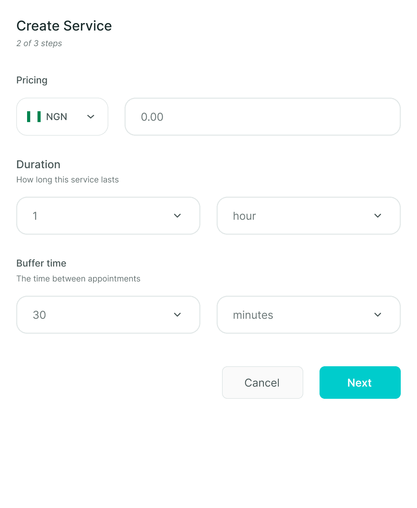417x508 pixels.
Task: Click the chevron in buffer value field
Action: click(177, 315)
